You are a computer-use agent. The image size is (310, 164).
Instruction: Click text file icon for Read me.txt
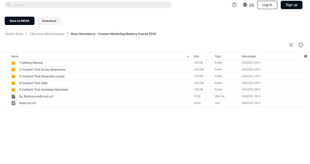point(13,103)
